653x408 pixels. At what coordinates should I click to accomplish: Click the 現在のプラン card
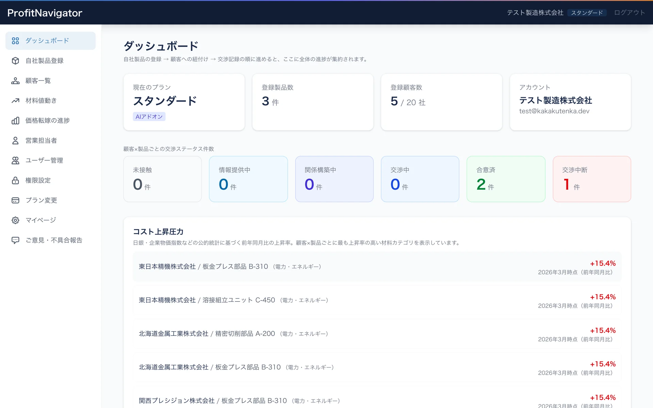(x=184, y=102)
